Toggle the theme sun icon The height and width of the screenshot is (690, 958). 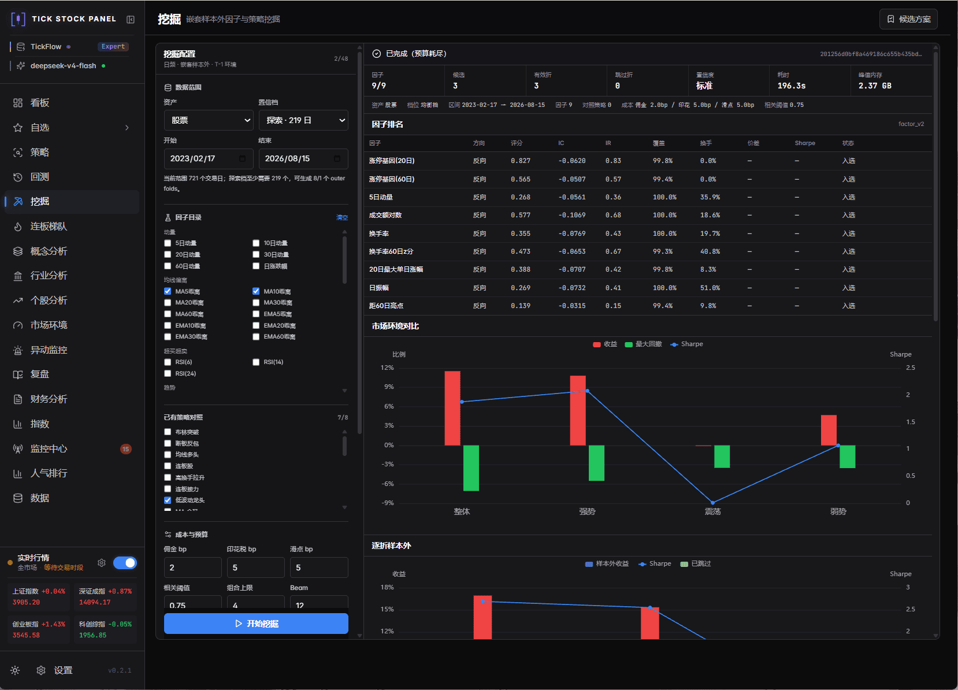[x=15, y=670]
